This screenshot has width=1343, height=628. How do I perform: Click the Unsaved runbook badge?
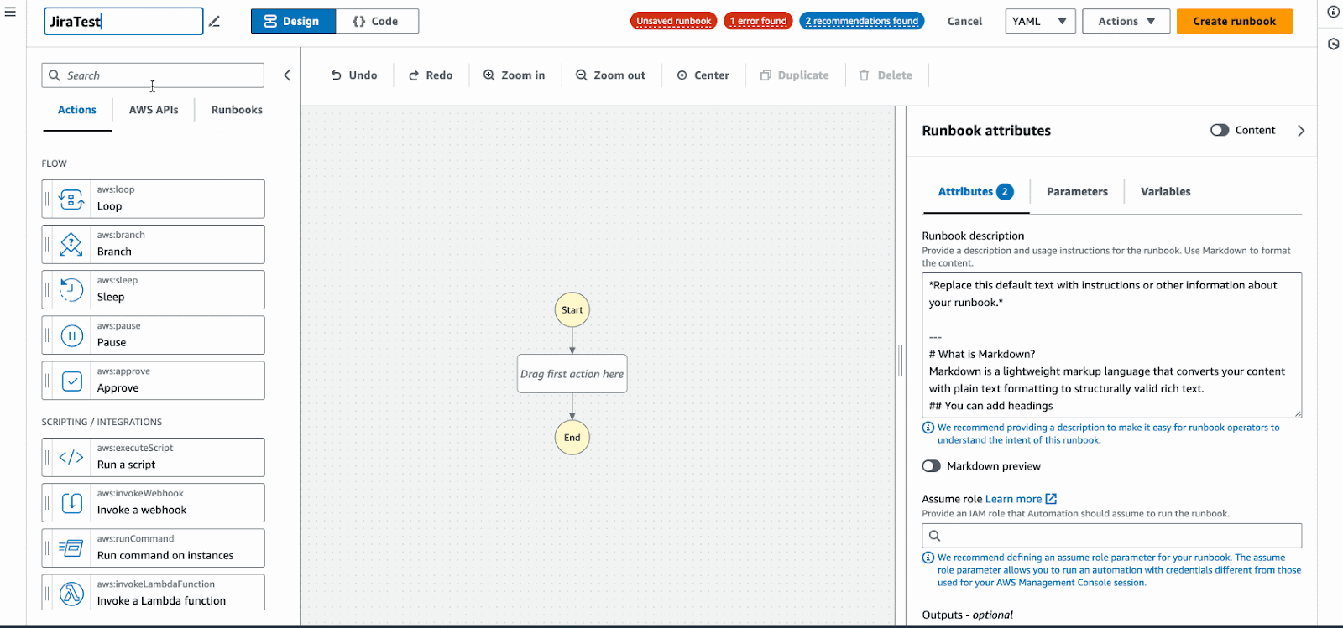(x=673, y=21)
